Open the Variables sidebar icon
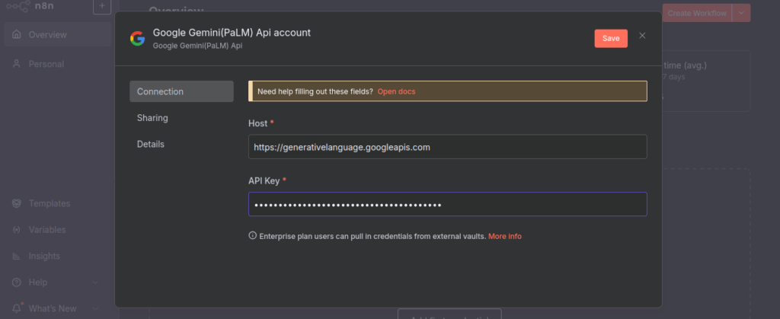The width and height of the screenshot is (780, 319). [17, 230]
